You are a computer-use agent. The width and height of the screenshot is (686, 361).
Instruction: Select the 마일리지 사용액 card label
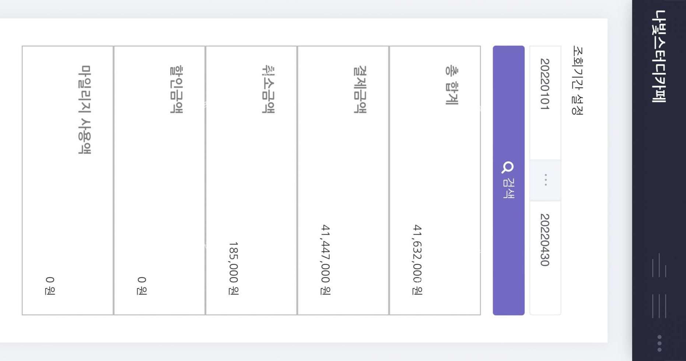(84, 110)
